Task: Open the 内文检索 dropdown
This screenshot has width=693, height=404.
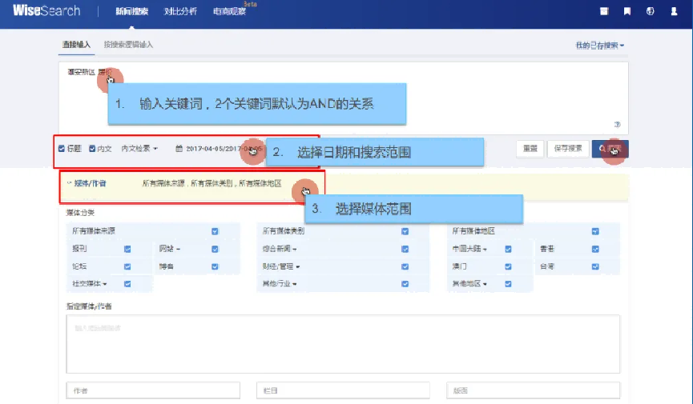Action: pos(139,149)
